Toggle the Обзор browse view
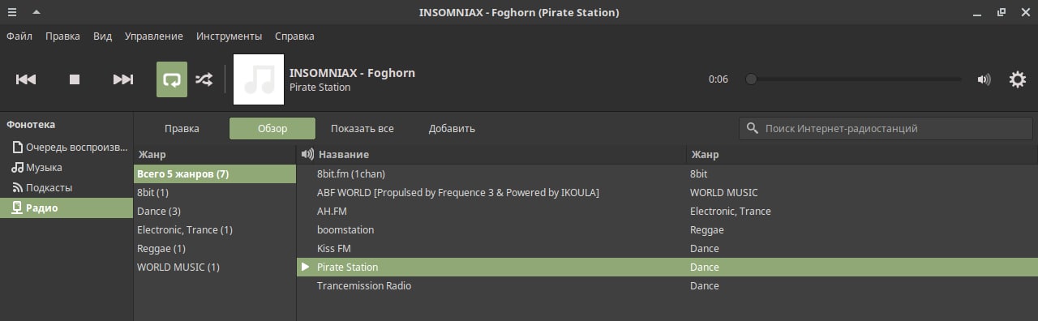Image resolution: width=1038 pixels, height=321 pixels. click(x=272, y=128)
